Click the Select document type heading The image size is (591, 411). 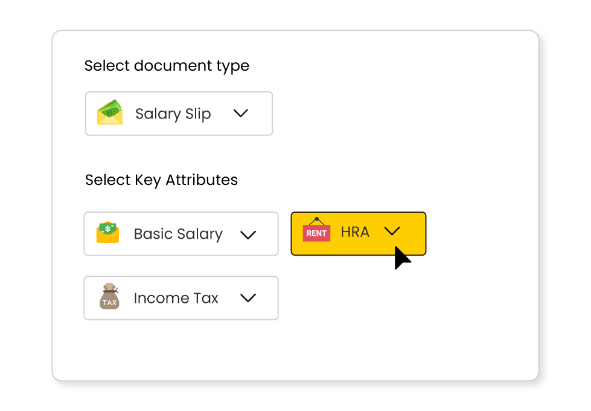point(167,66)
